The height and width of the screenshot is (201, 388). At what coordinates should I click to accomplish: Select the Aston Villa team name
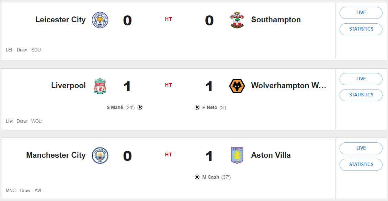pyautogui.click(x=271, y=155)
